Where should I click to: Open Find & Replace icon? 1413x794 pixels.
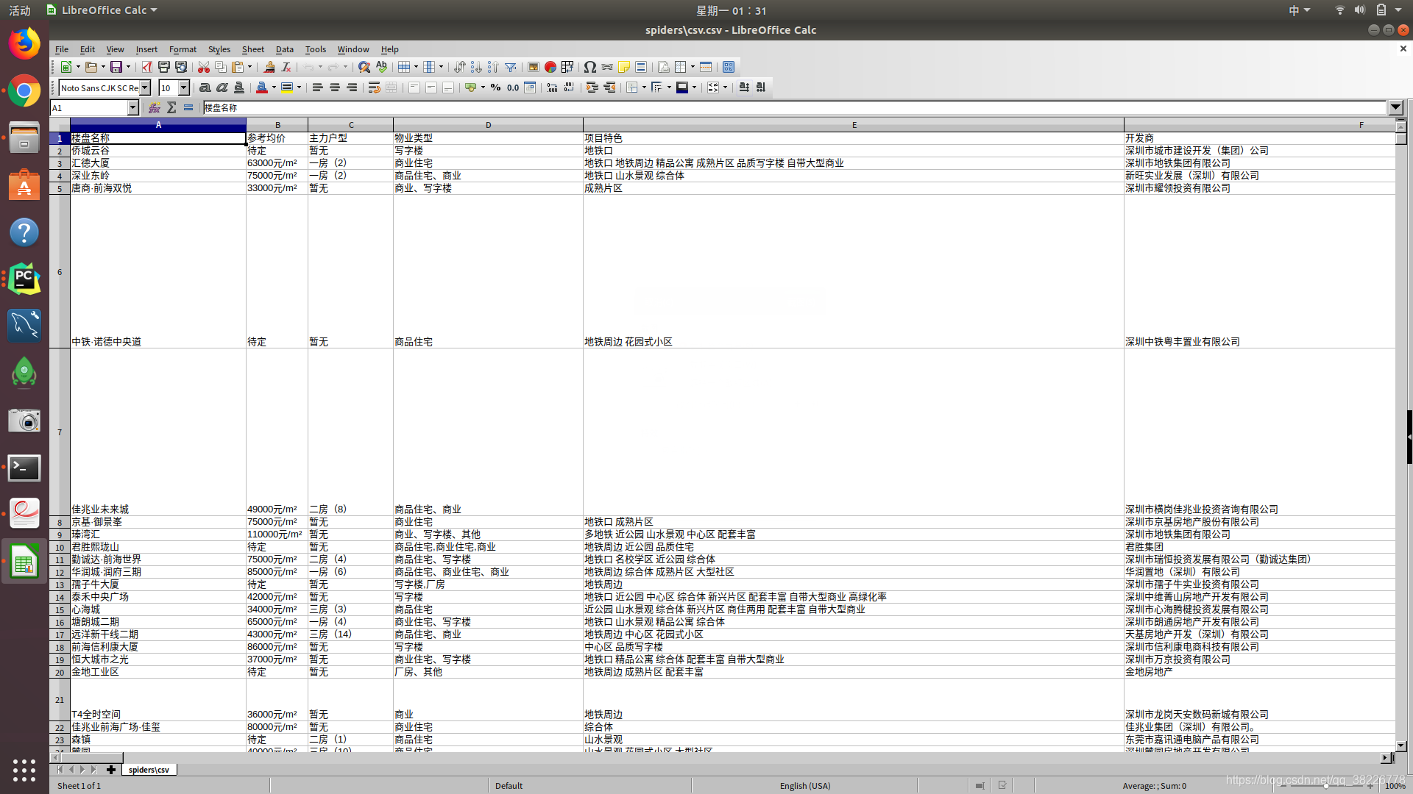(364, 67)
